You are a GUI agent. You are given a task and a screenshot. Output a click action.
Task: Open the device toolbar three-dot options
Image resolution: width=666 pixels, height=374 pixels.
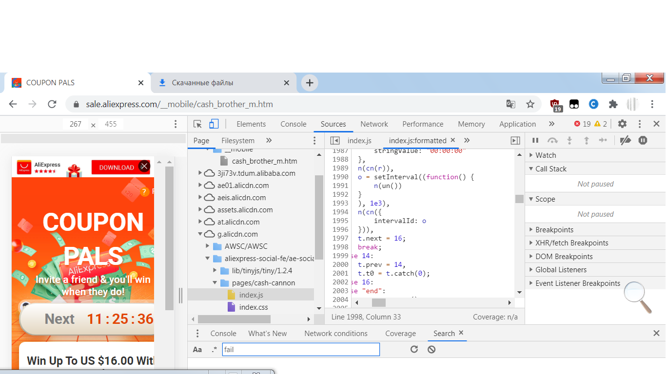click(176, 124)
